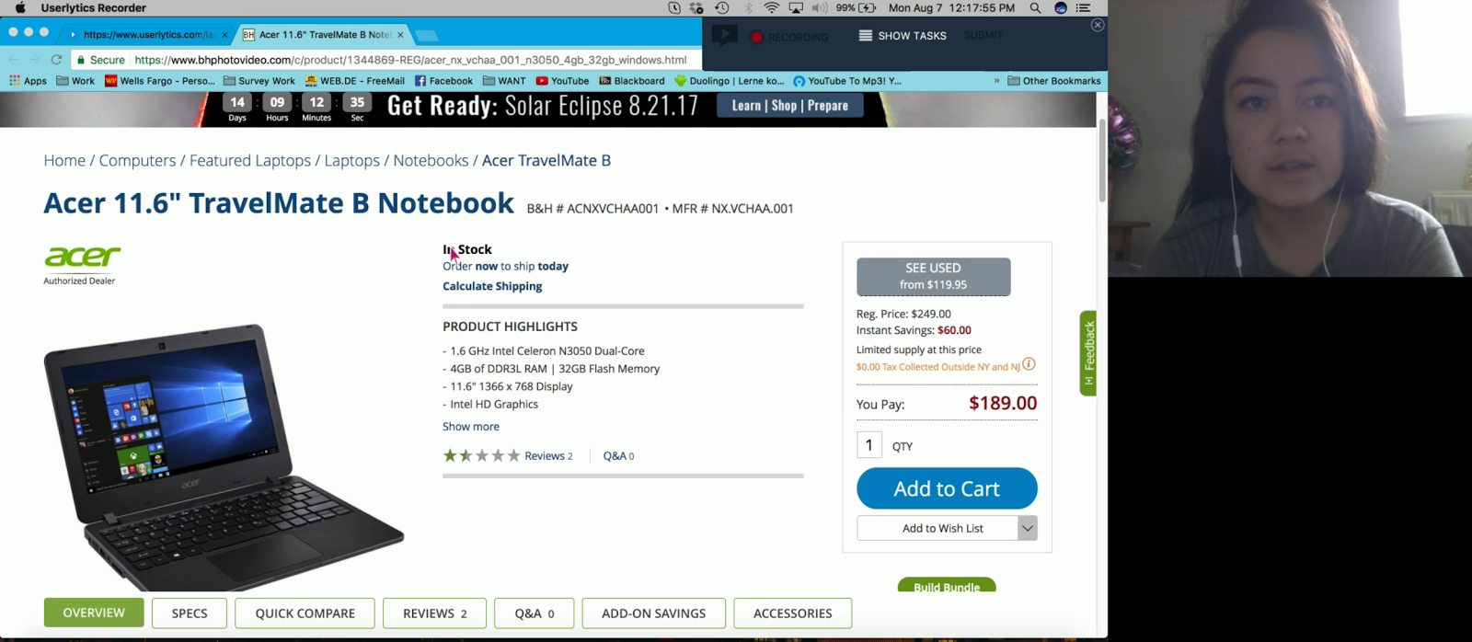Go to Notebooks breadcrumb
The width and height of the screenshot is (1472, 642).
[431, 160]
